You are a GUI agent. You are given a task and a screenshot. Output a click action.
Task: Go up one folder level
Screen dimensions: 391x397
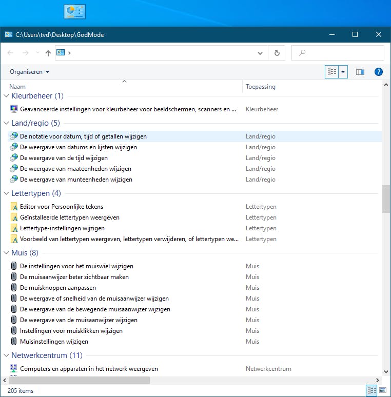click(48, 53)
